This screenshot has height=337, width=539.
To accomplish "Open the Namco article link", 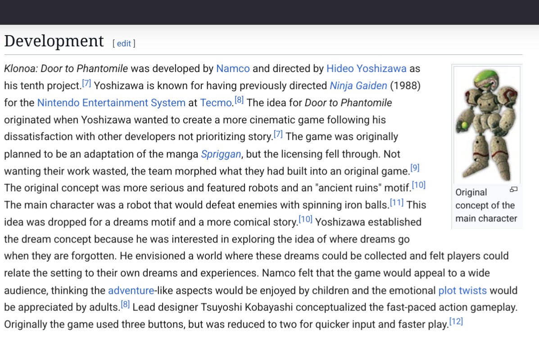I will tap(233, 68).
